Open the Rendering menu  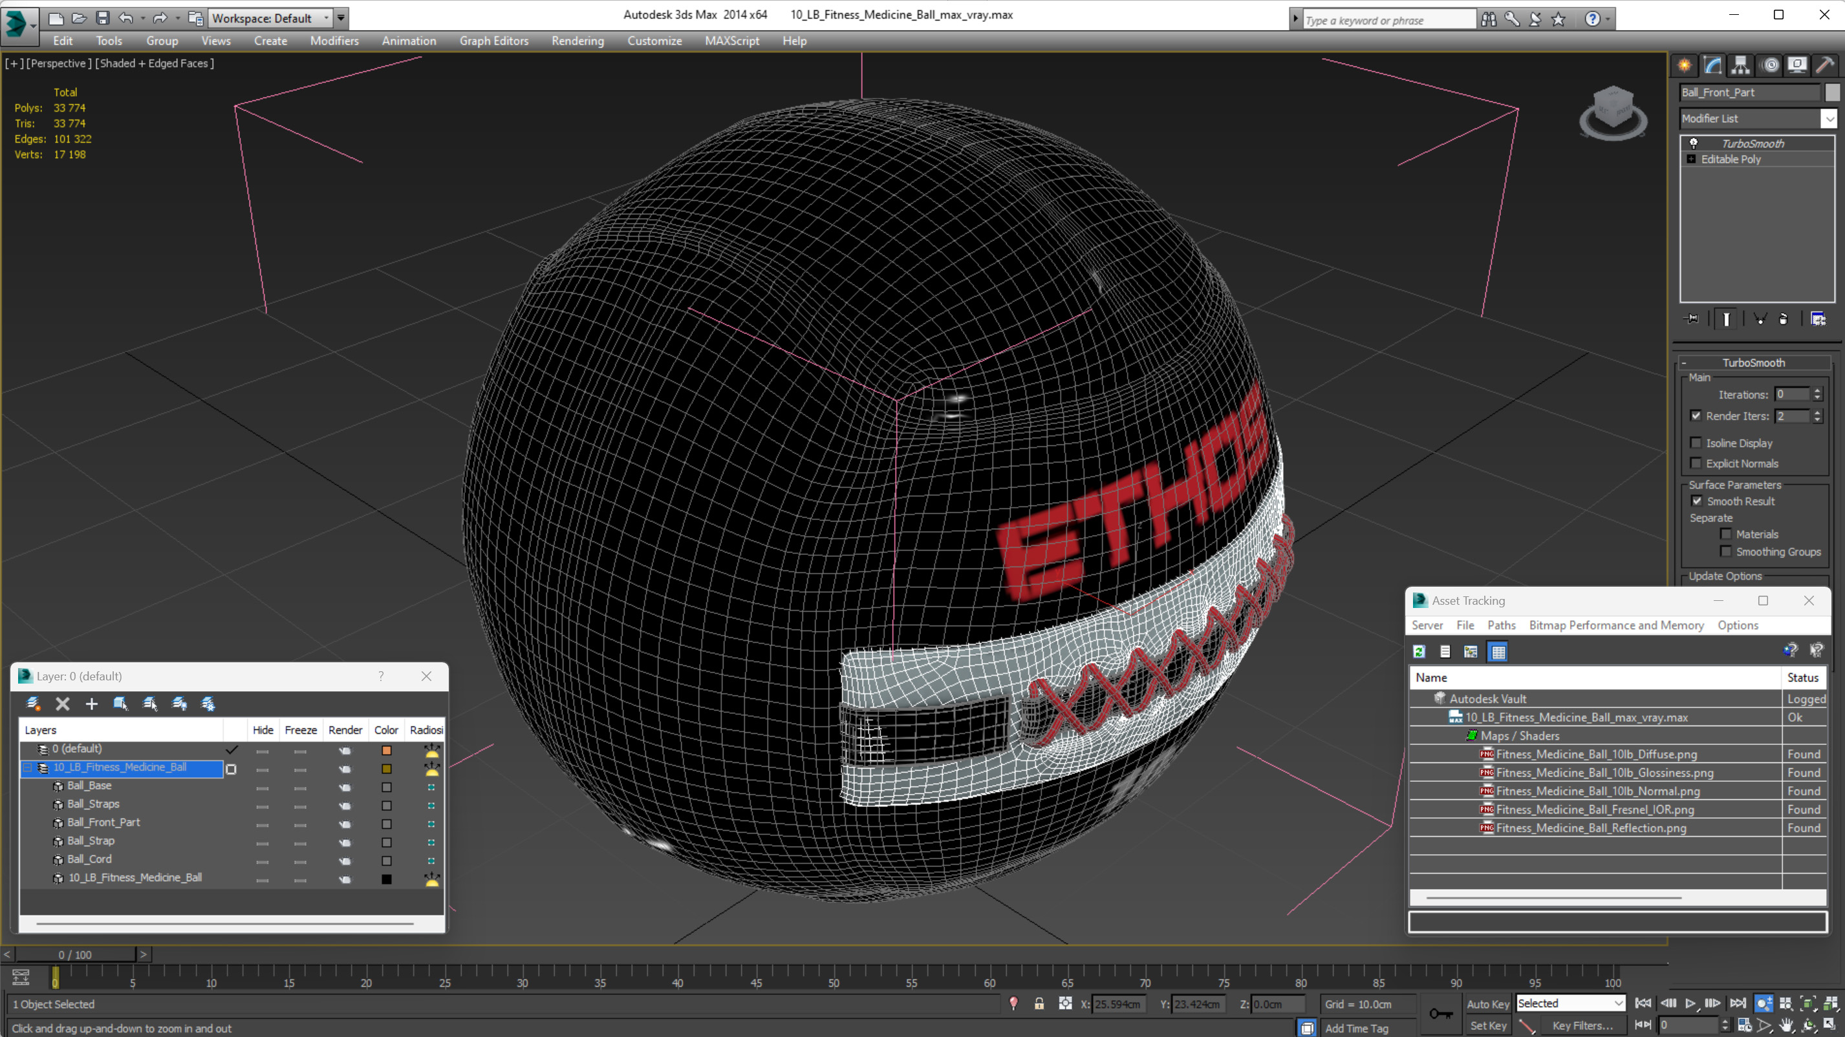coord(577,41)
